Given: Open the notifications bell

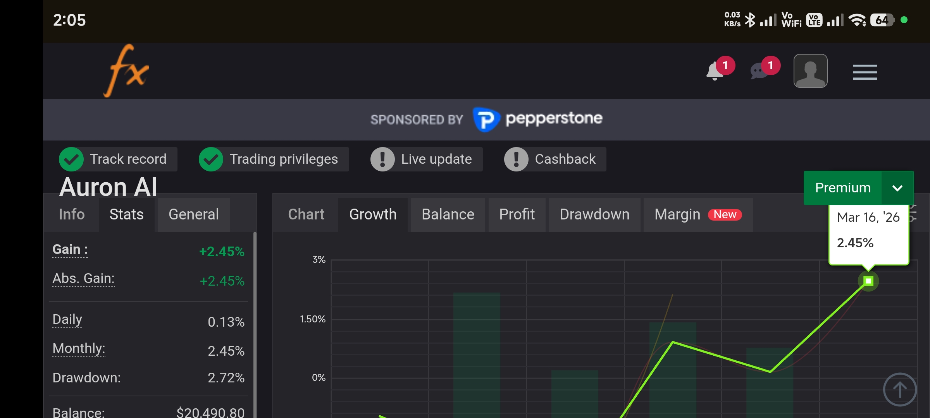Looking at the screenshot, I should (715, 71).
